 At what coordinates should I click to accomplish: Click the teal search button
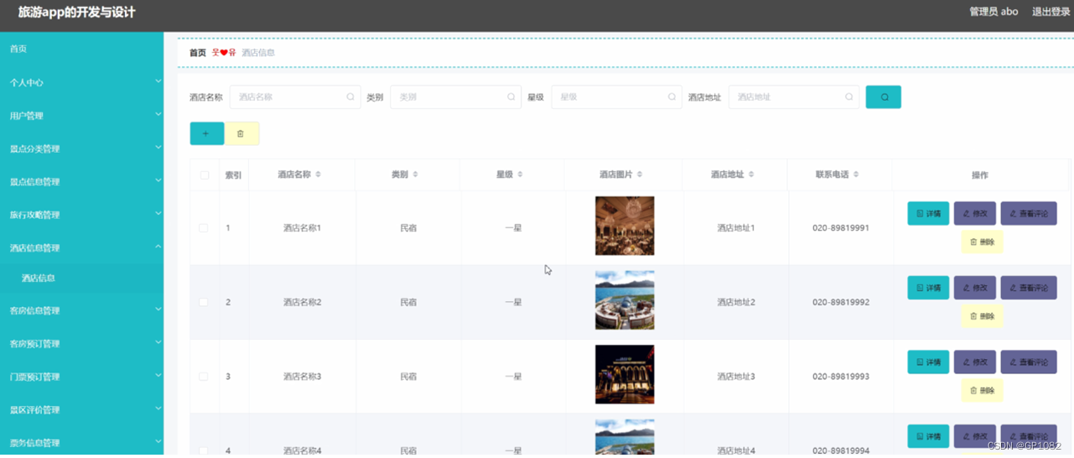tap(883, 97)
